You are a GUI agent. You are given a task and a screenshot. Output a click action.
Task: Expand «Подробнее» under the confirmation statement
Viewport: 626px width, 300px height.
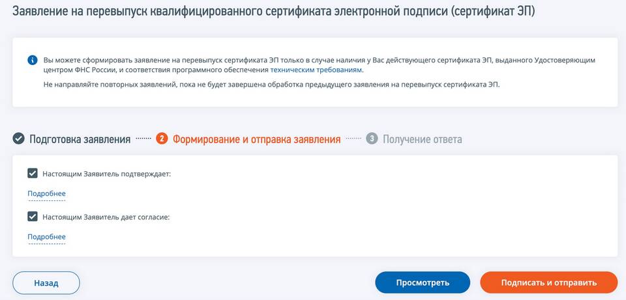click(46, 193)
